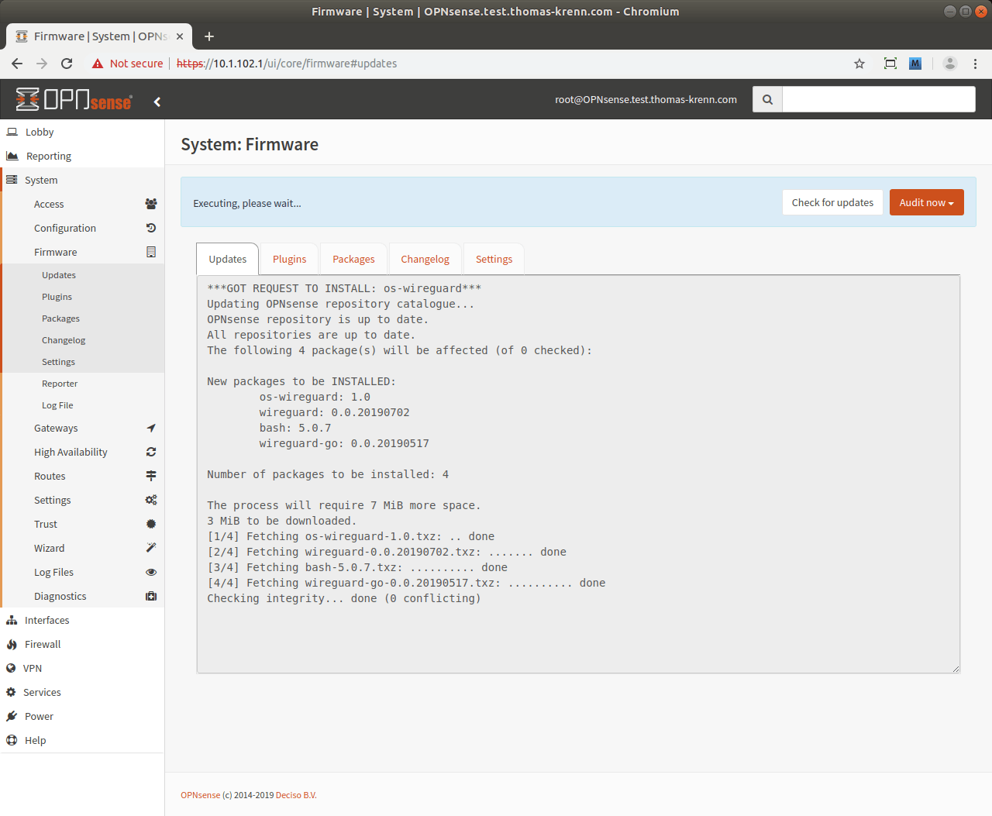
Task: Switch to the Plugins tab
Action: click(289, 260)
